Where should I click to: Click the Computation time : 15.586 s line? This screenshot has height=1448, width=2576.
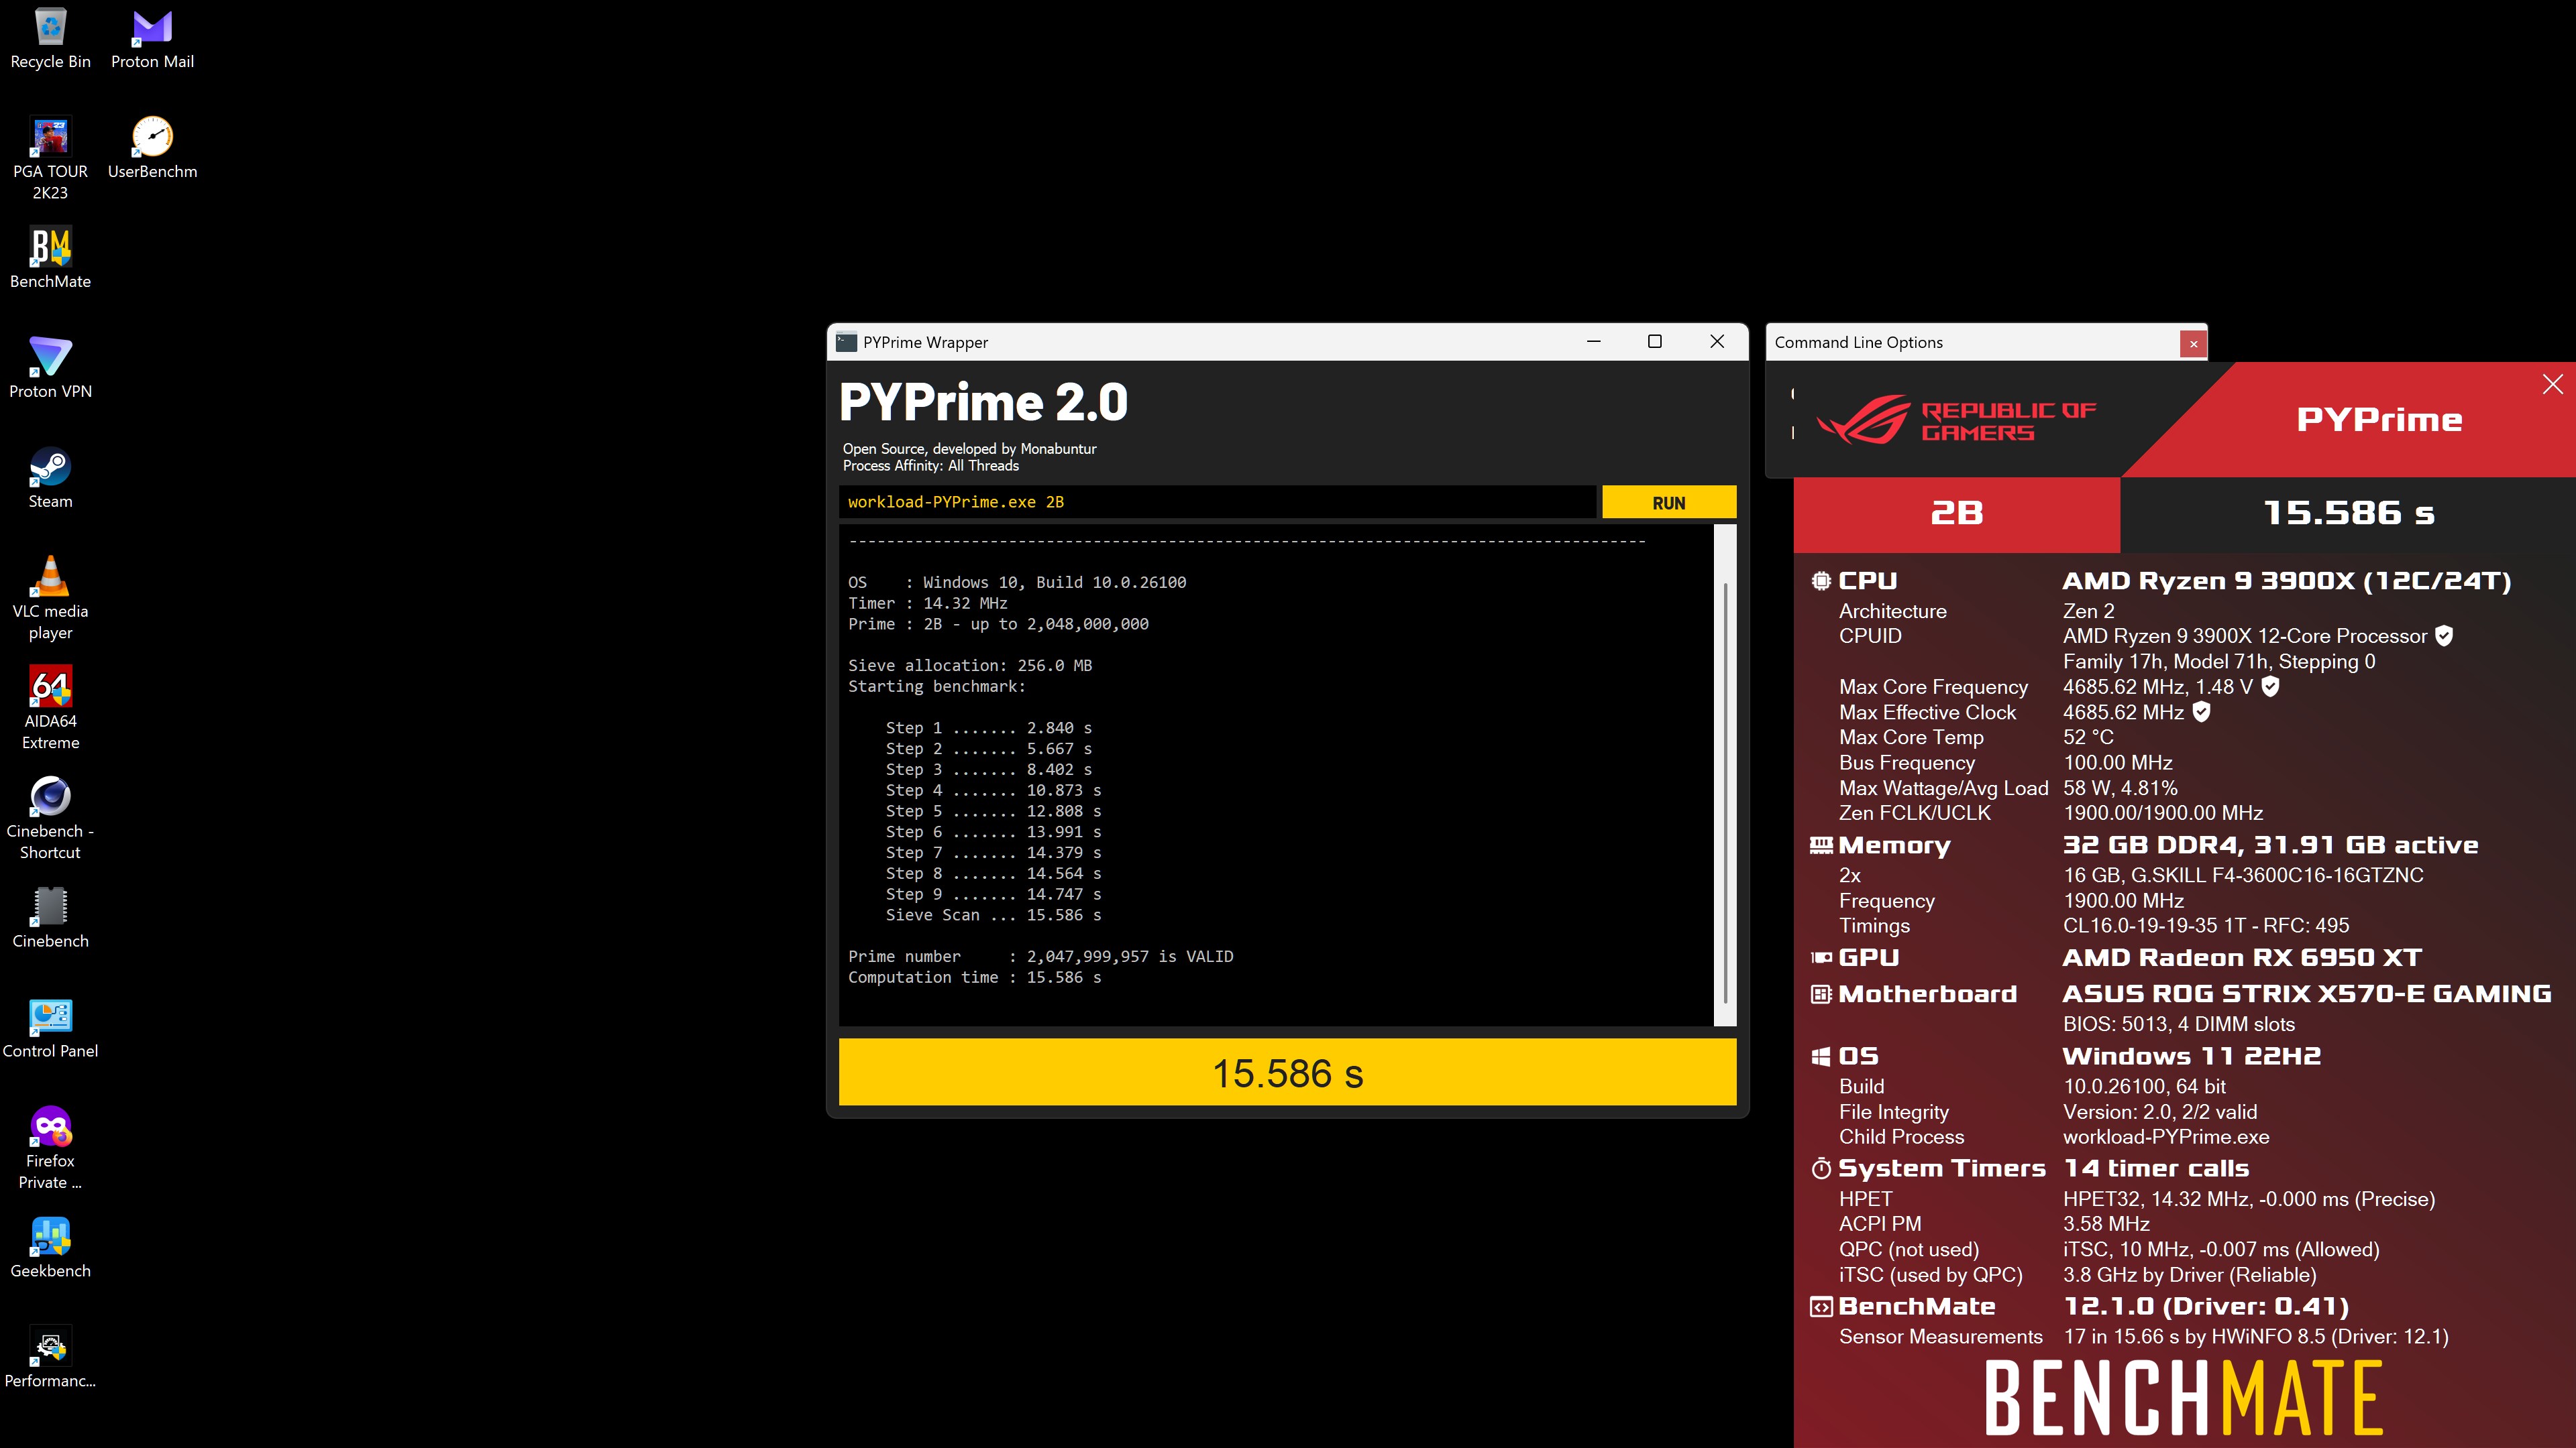pos(974,977)
